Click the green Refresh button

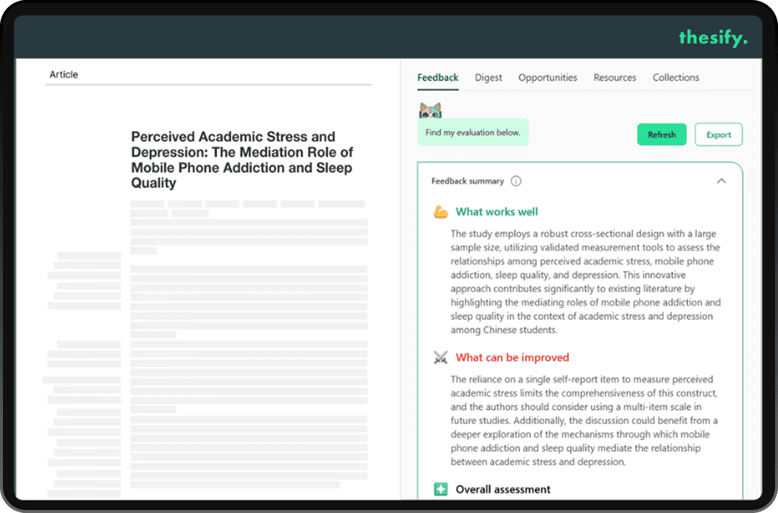(661, 135)
